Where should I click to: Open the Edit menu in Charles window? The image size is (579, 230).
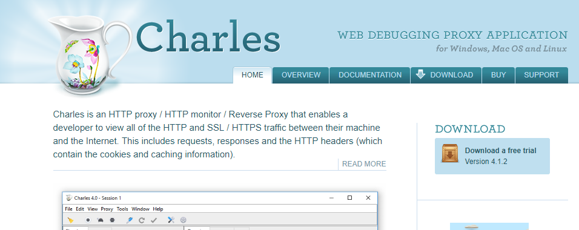(80, 209)
